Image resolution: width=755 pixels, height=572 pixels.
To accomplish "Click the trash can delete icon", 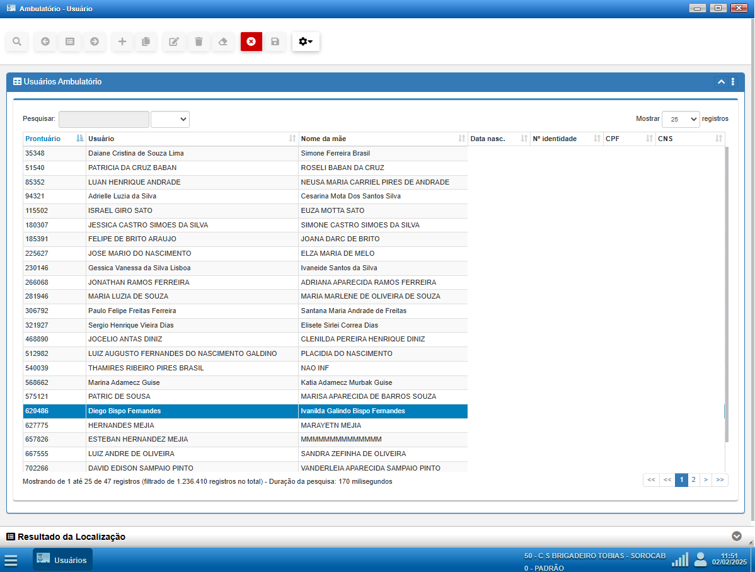I will click(x=199, y=42).
